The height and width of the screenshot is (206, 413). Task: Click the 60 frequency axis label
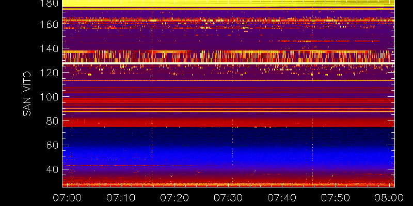(x=52, y=145)
